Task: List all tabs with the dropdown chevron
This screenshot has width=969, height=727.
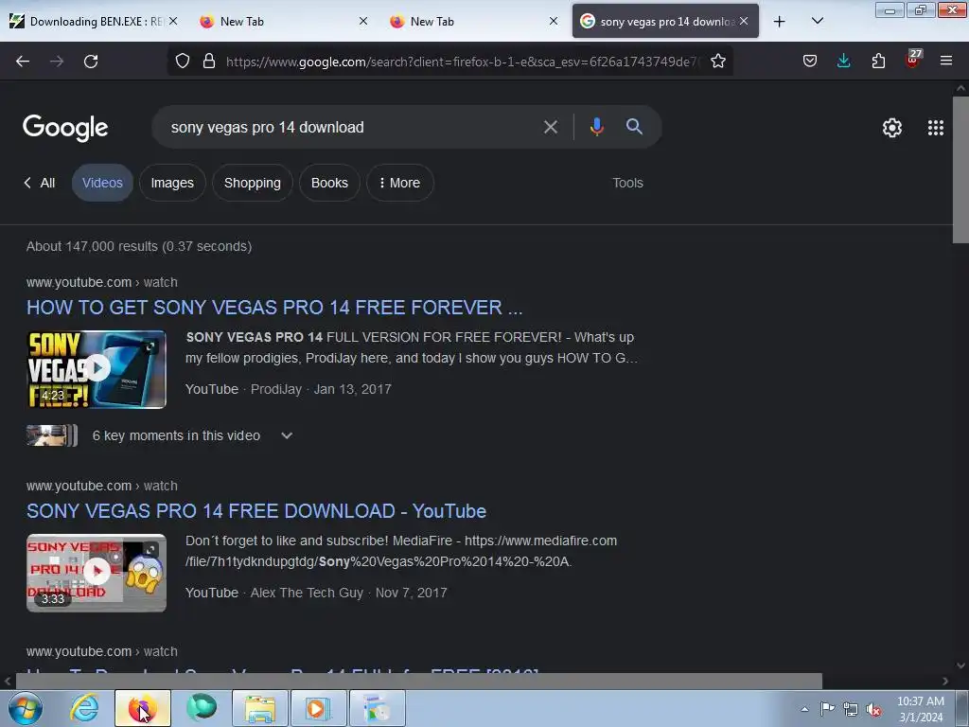Action: click(817, 22)
